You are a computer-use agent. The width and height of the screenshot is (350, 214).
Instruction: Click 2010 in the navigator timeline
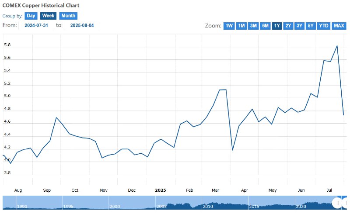point(208,207)
